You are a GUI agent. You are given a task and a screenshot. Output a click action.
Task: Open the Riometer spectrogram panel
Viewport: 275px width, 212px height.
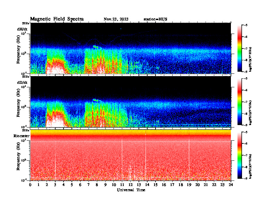coord(131,155)
